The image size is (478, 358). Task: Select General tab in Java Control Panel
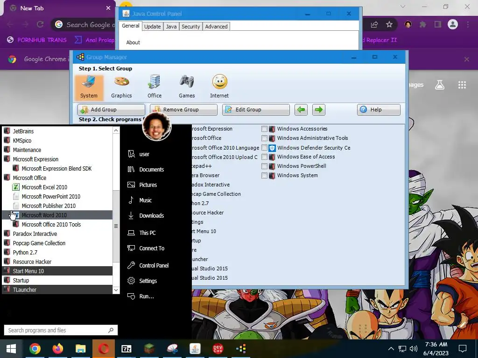pyautogui.click(x=131, y=26)
